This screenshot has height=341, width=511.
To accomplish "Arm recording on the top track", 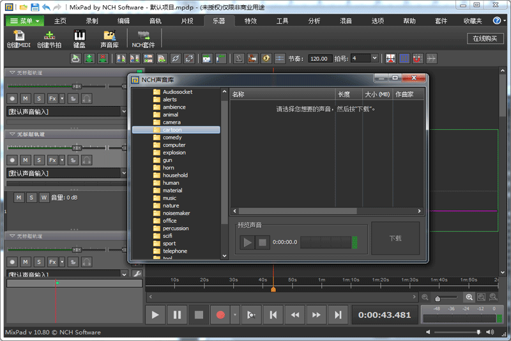I will coord(12,99).
